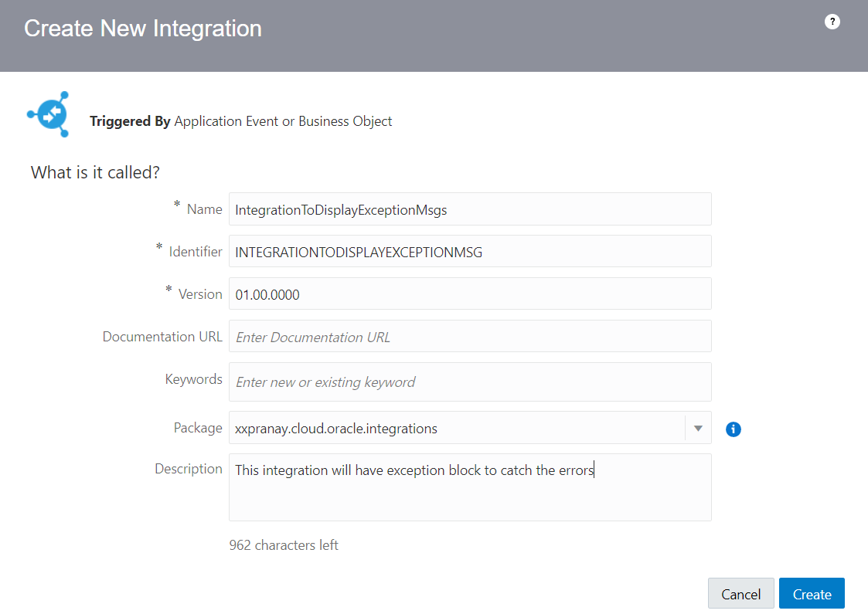Click the 'What is it called?' heading
Image resolution: width=868 pixels, height=614 pixels.
(x=95, y=172)
